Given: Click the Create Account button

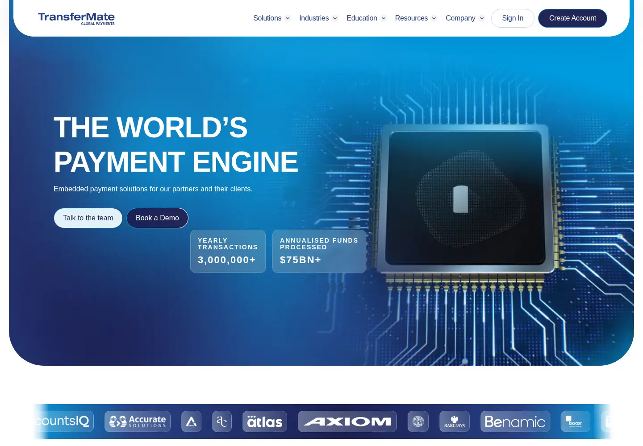Looking at the screenshot, I should coord(572,18).
